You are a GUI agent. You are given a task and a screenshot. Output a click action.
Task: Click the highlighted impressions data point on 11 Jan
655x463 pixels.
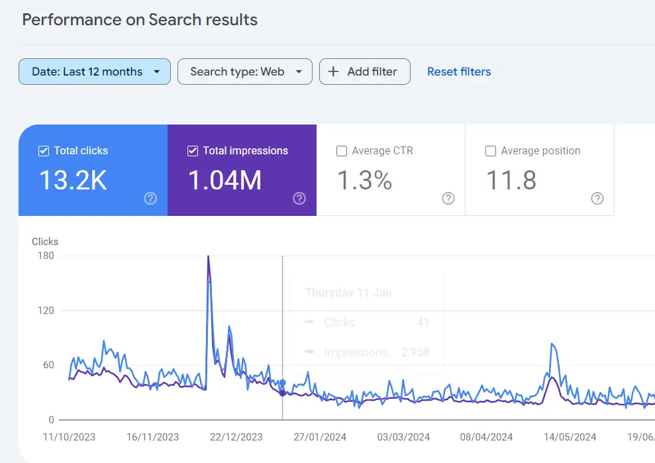(x=282, y=393)
